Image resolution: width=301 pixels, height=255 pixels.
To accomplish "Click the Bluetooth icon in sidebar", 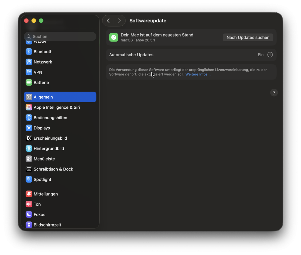I will point(29,52).
